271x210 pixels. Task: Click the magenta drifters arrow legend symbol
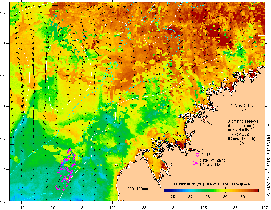point(195,163)
